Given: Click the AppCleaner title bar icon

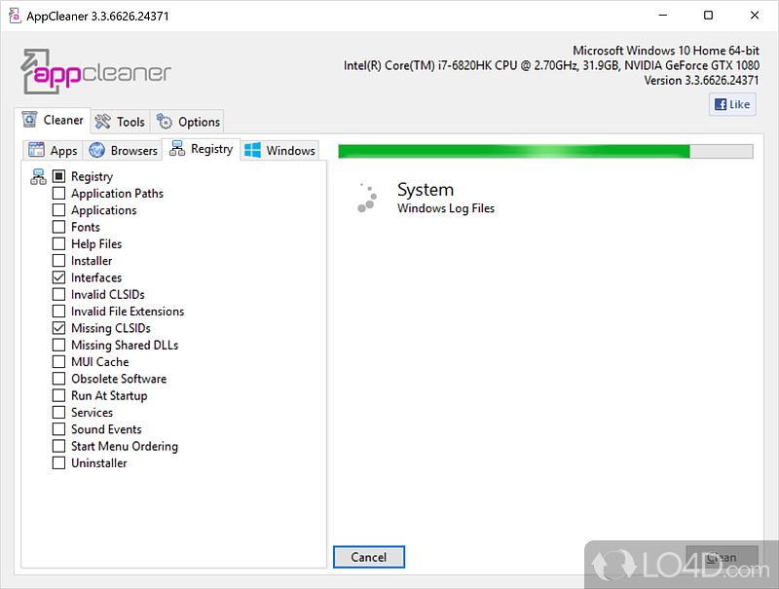Looking at the screenshot, I should (15, 16).
